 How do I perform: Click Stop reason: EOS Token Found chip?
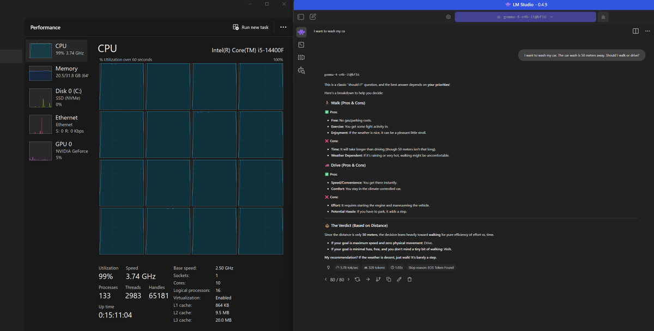(x=431, y=267)
